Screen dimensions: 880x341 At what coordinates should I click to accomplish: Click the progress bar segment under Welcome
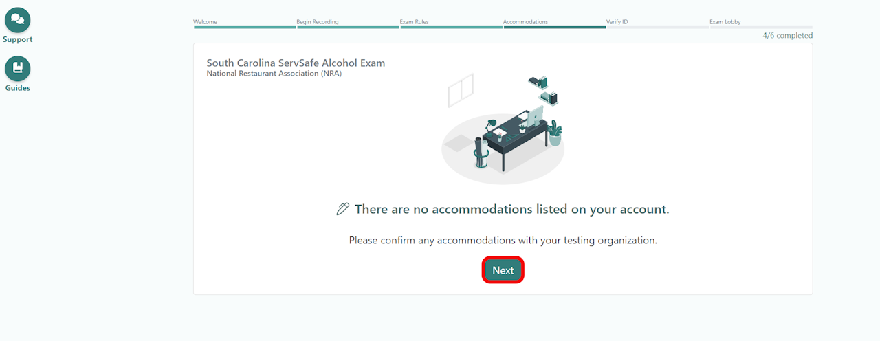[244, 27]
